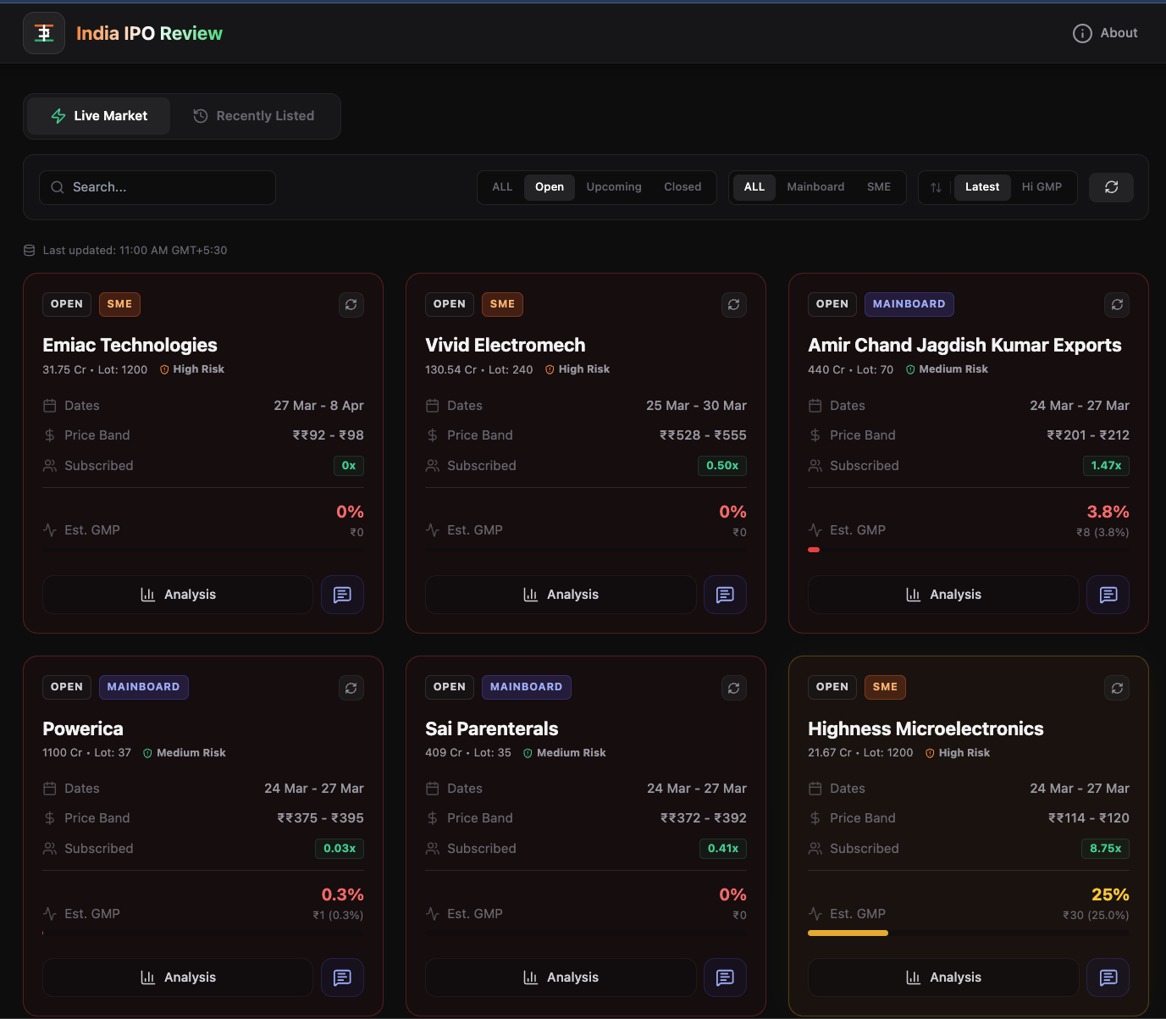Refresh the Sai Parenterals card
The image size is (1166, 1019).
[734, 688]
